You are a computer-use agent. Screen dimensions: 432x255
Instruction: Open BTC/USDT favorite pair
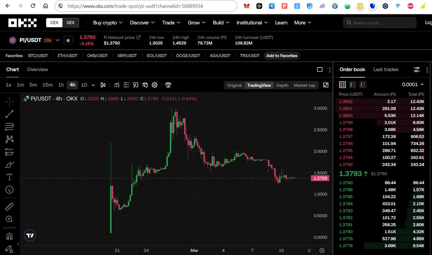point(38,56)
